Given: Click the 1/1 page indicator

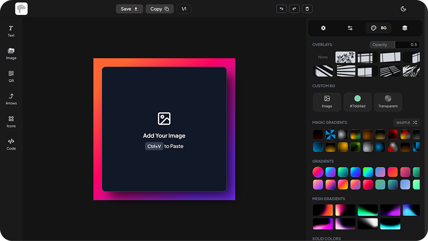Looking at the screenshot, I should pos(184,9).
